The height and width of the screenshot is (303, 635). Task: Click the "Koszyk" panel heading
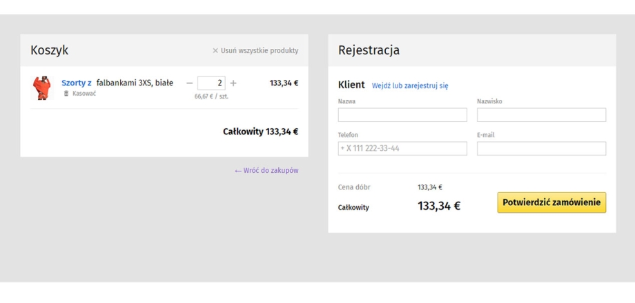coord(50,50)
